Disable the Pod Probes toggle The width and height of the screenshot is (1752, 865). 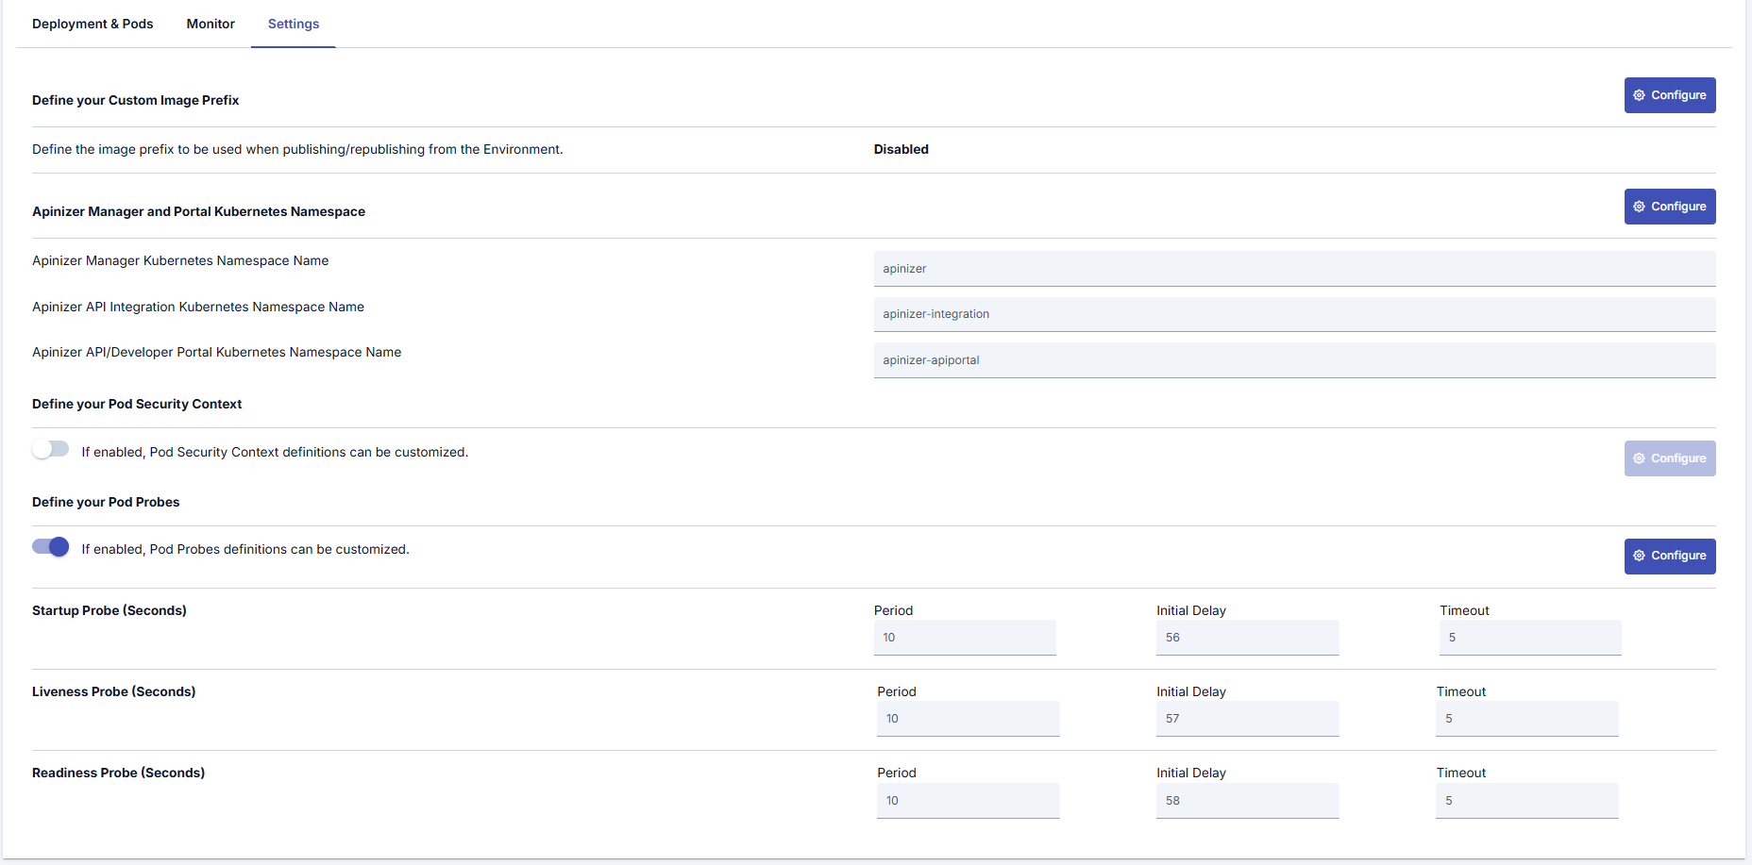click(50, 547)
